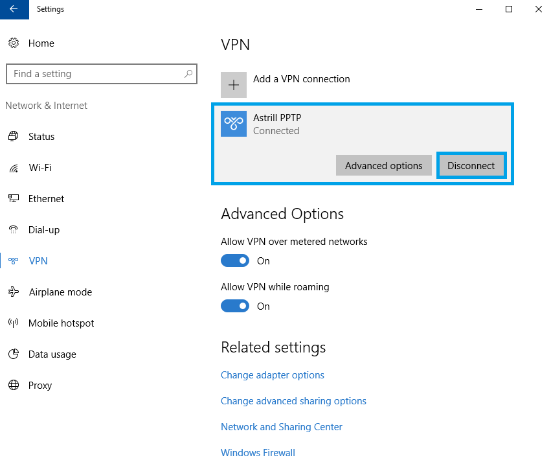Turn off VPN over metered networks
Screen dimensions: 551x473
coord(235,260)
